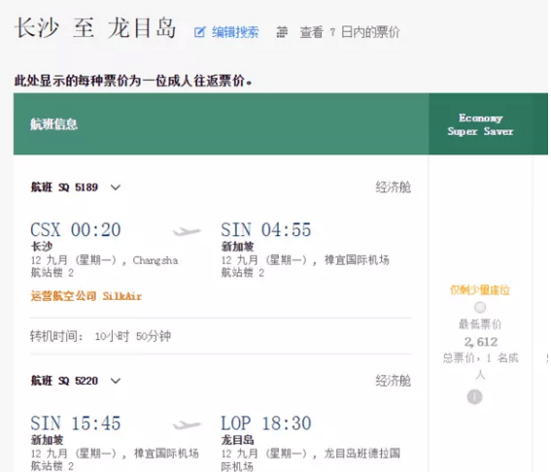This screenshot has height=472, width=551.
Task: Click the fare info icon below 总票价
Action: (x=474, y=397)
